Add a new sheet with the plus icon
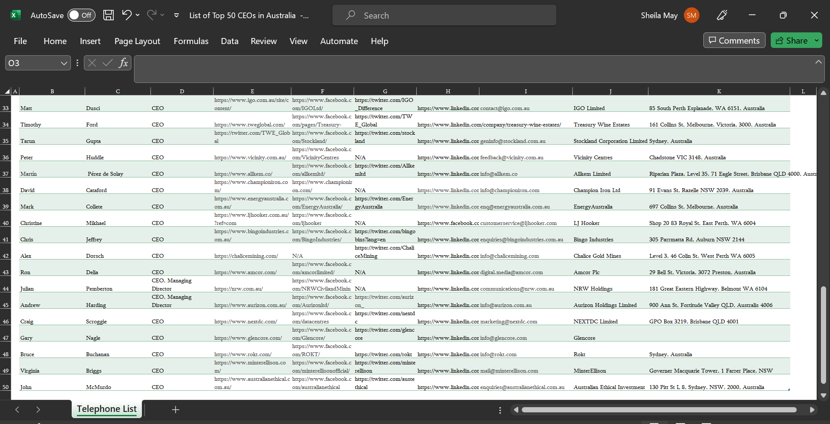Image resolution: width=830 pixels, height=424 pixels. (x=176, y=410)
